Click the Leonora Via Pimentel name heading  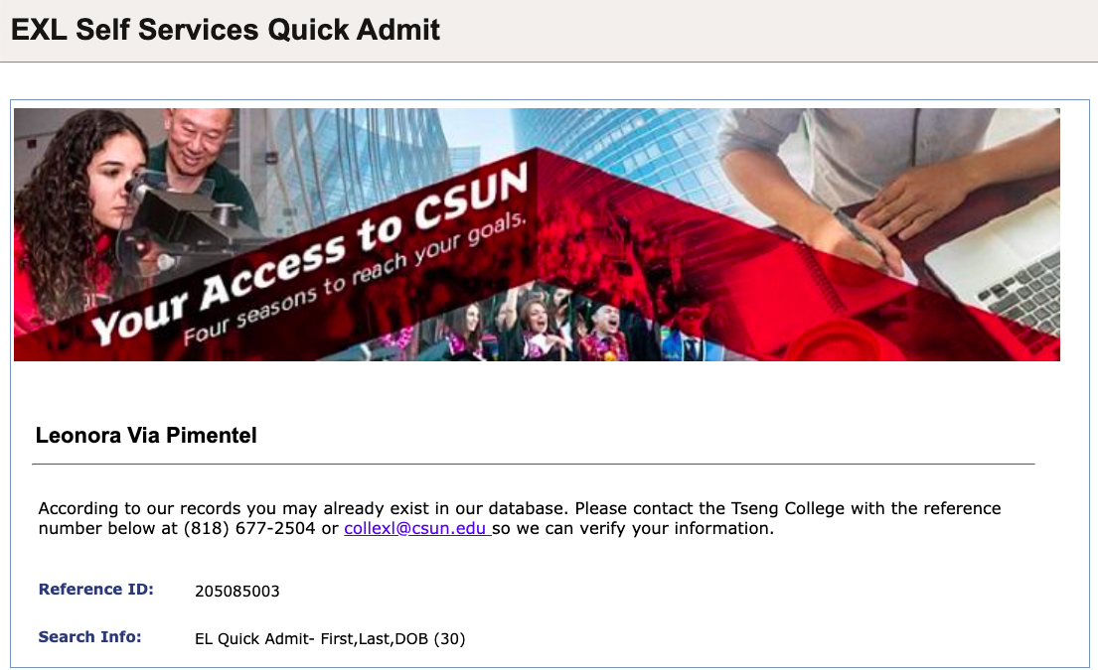click(x=146, y=435)
